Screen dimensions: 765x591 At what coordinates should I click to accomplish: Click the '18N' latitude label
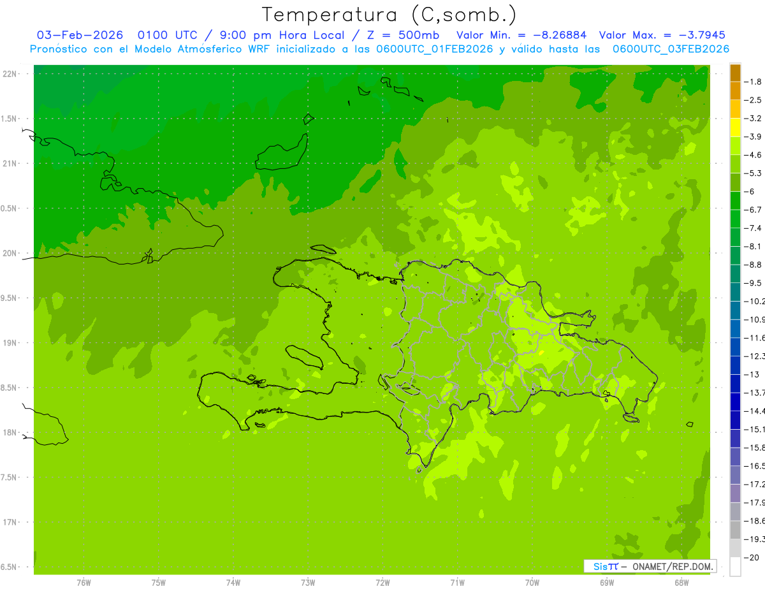point(11,432)
